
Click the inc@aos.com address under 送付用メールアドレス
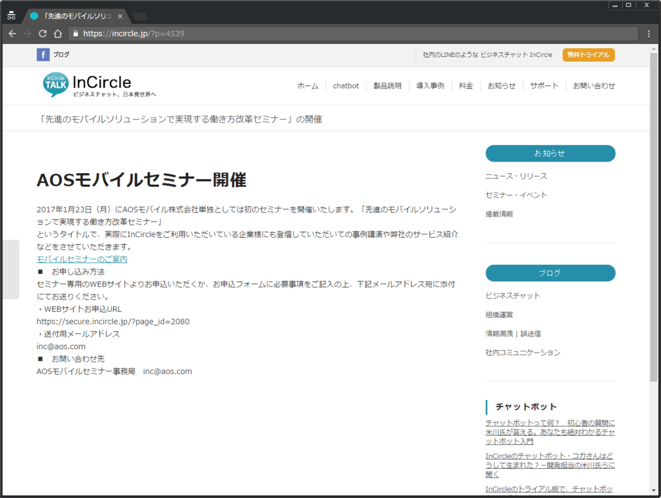[x=61, y=347]
